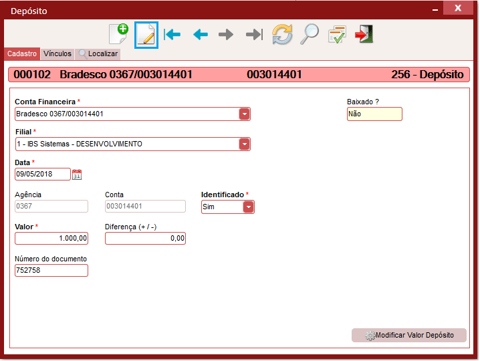The width and height of the screenshot is (480, 361).
Task: Expand the Conta Financeira dropdown
Action: pyautogui.click(x=244, y=114)
